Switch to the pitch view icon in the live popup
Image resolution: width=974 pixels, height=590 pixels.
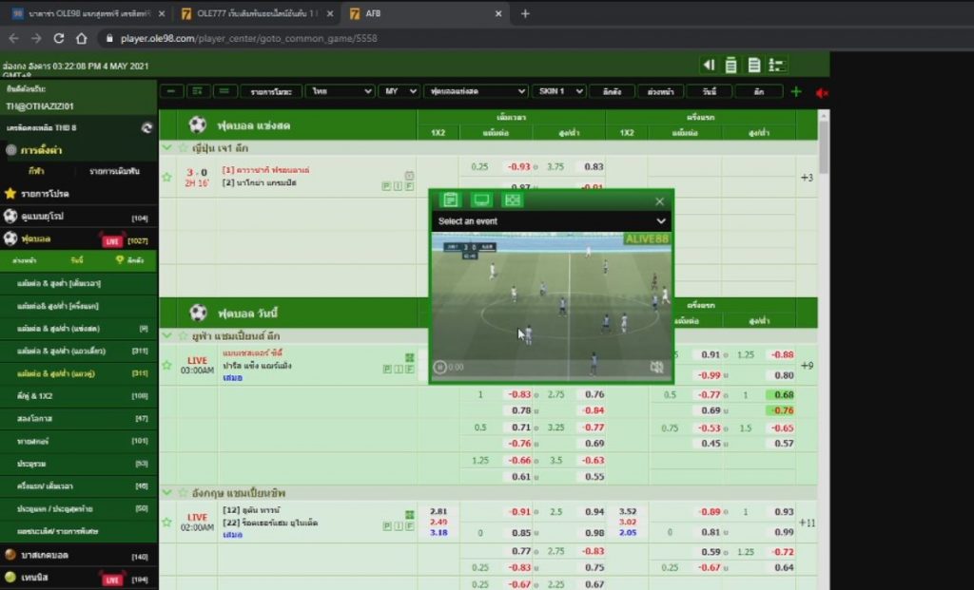pyautogui.click(x=513, y=200)
